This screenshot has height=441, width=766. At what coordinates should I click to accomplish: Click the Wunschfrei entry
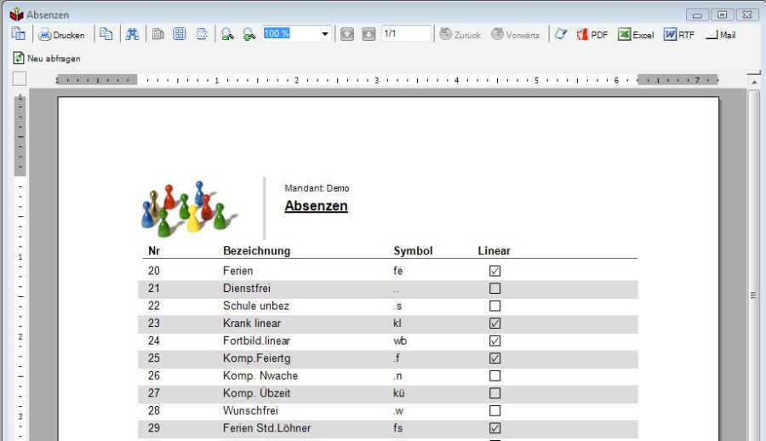click(250, 410)
